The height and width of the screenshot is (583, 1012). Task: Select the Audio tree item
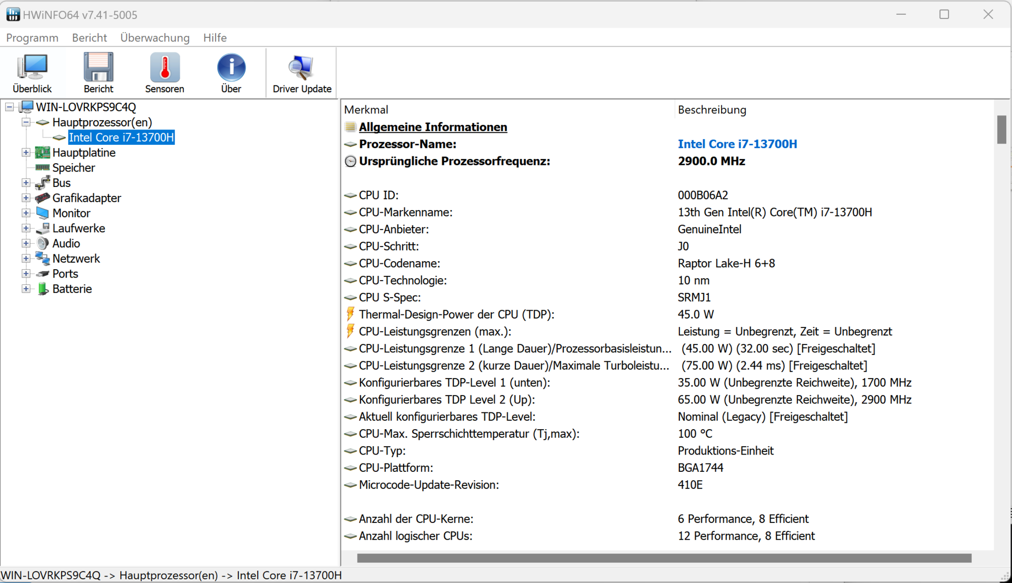click(x=66, y=244)
